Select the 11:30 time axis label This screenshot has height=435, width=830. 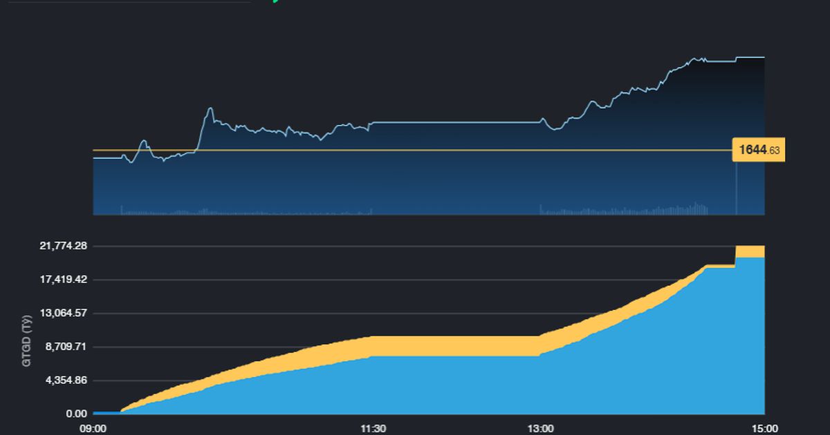coord(373,428)
